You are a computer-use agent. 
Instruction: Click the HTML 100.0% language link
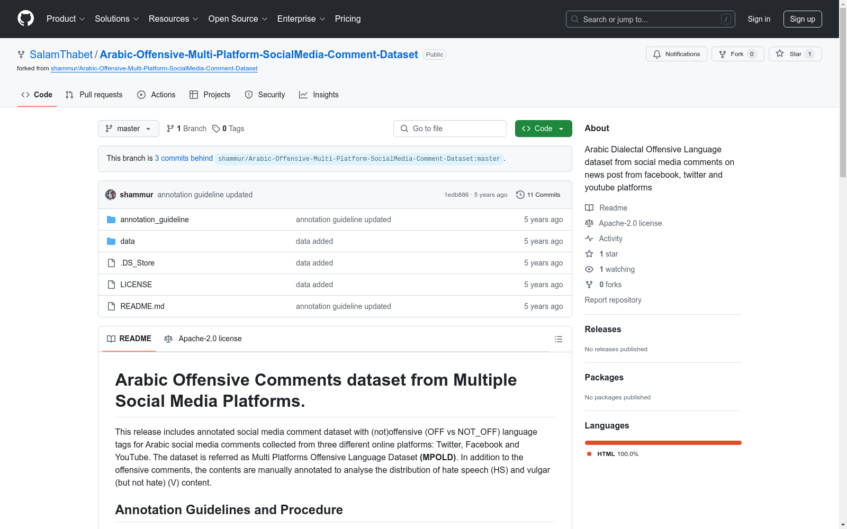pyautogui.click(x=612, y=454)
